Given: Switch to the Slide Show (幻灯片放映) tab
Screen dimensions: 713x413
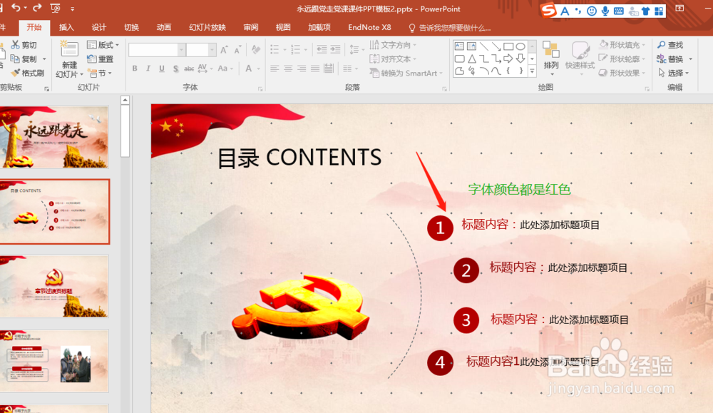Looking at the screenshot, I should (207, 27).
